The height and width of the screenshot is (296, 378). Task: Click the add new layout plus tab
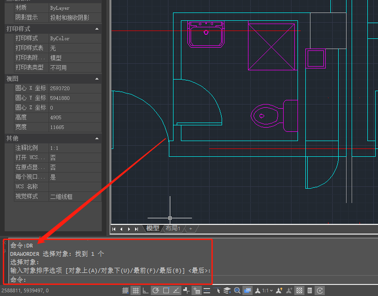[x=190, y=229]
